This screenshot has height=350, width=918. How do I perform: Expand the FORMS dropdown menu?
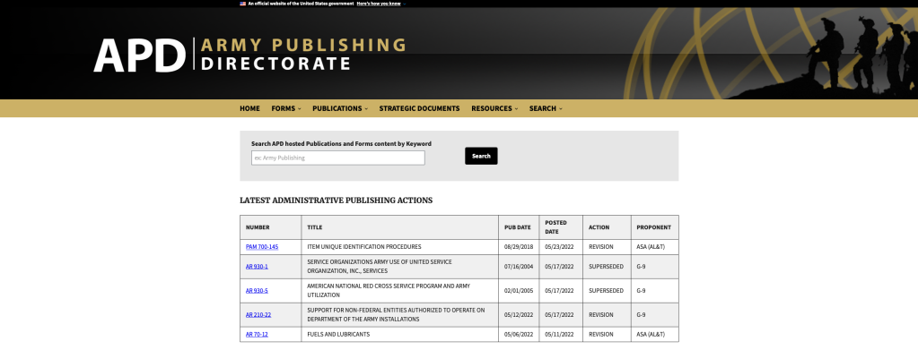tap(285, 108)
